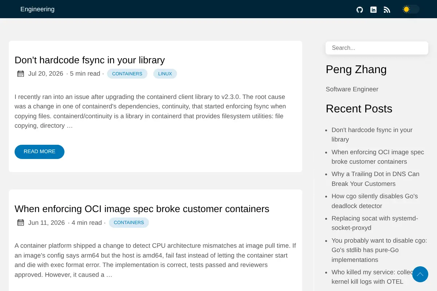Open recent post on cgo deadlock detector
Image resolution: width=437 pixels, height=291 pixels.
[x=375, y=201]
